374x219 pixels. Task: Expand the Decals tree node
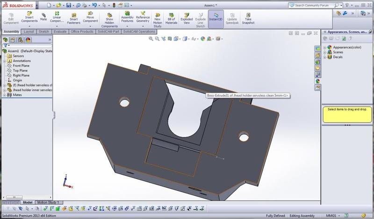click(324, 57)
